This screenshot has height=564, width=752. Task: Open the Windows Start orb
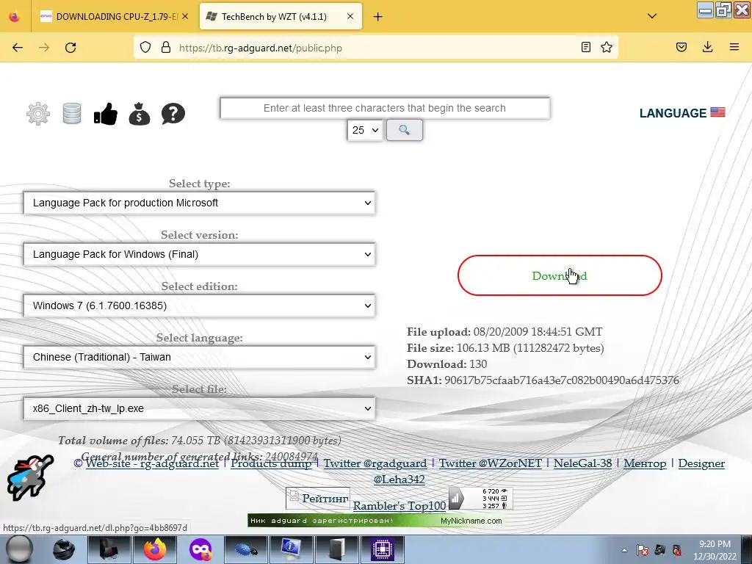click(19, 549)
